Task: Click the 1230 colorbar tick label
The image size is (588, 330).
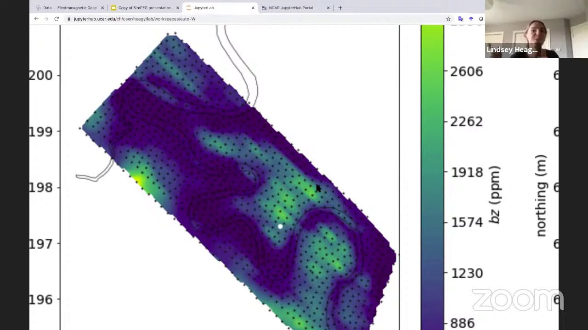Action: (466, 273)
